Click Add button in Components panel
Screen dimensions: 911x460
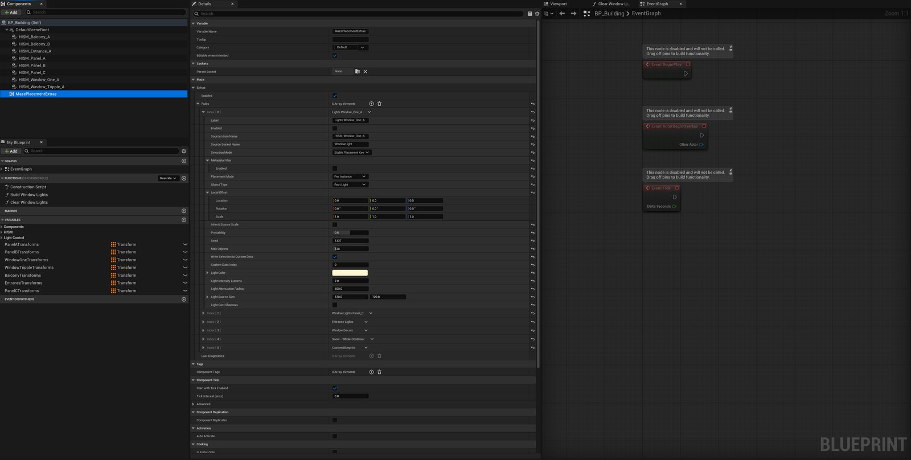(x=11, y=13)
